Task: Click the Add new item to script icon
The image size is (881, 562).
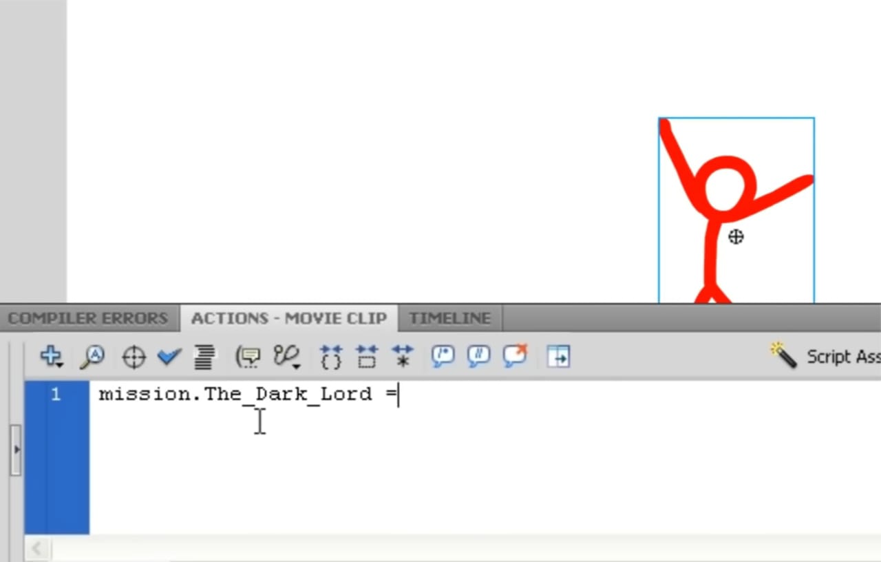Action: coord(51,357)
